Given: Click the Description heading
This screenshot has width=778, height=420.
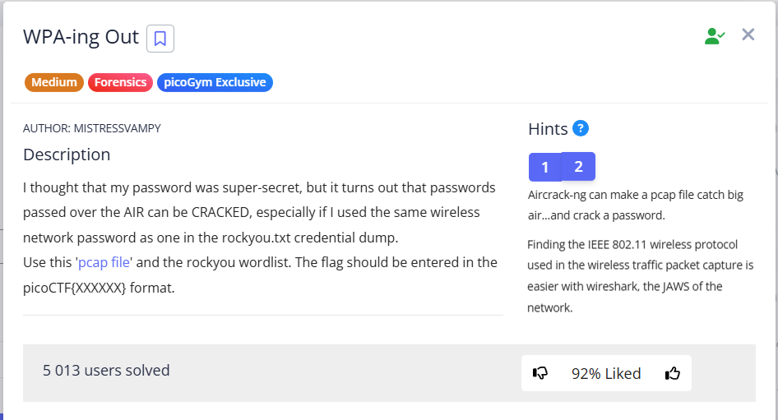Looking at the screenshot, I should pos(67,155).
